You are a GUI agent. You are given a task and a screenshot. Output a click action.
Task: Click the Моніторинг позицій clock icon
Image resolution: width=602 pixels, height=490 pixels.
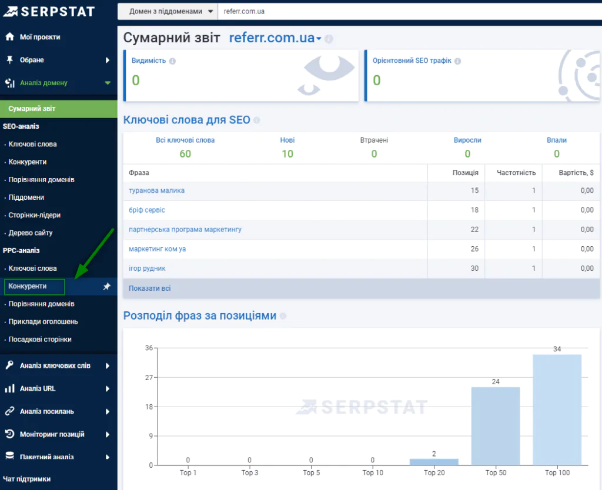click(9, 434)
